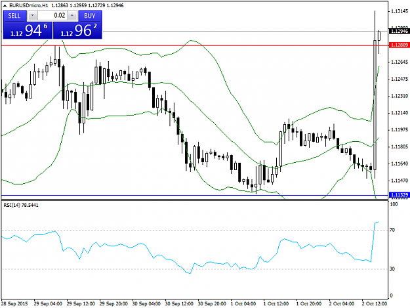The image size is (410, 308).
Task: Collapse one-click trading panel triangle
Action: 5,5
